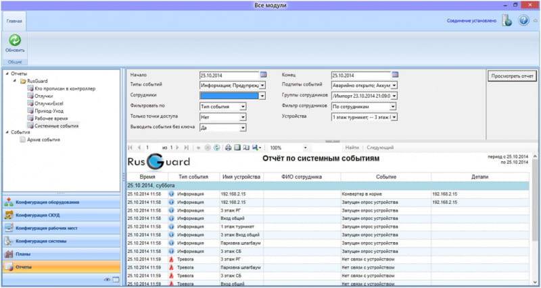Expand the Фильтровать по combo box
Viewport: 541px width, 288px height.
(x=243, y=107)
